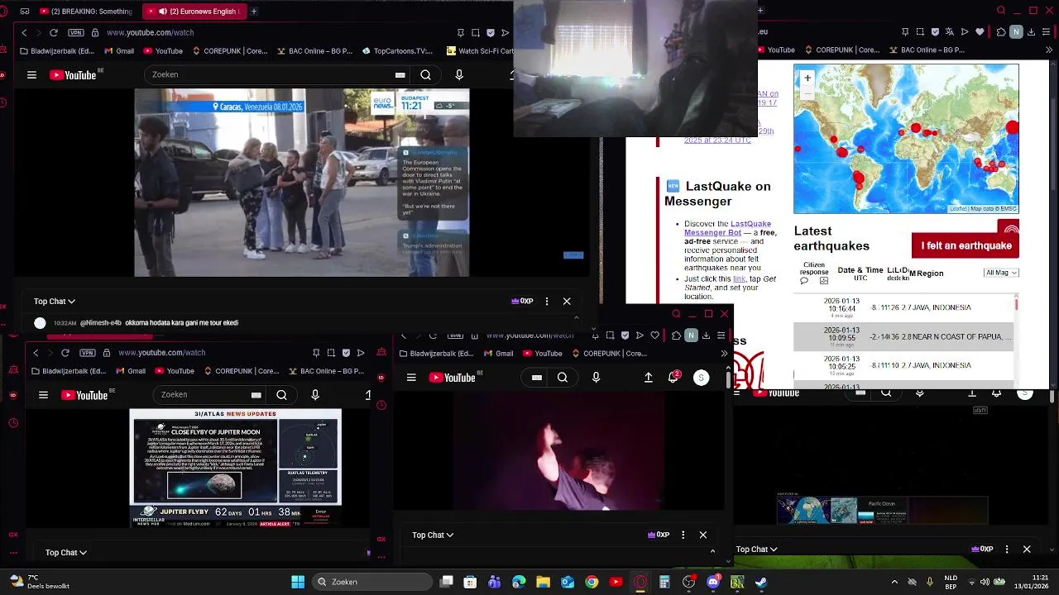
Task: Close chat in bottom-right window
Action: [1027, 550]
